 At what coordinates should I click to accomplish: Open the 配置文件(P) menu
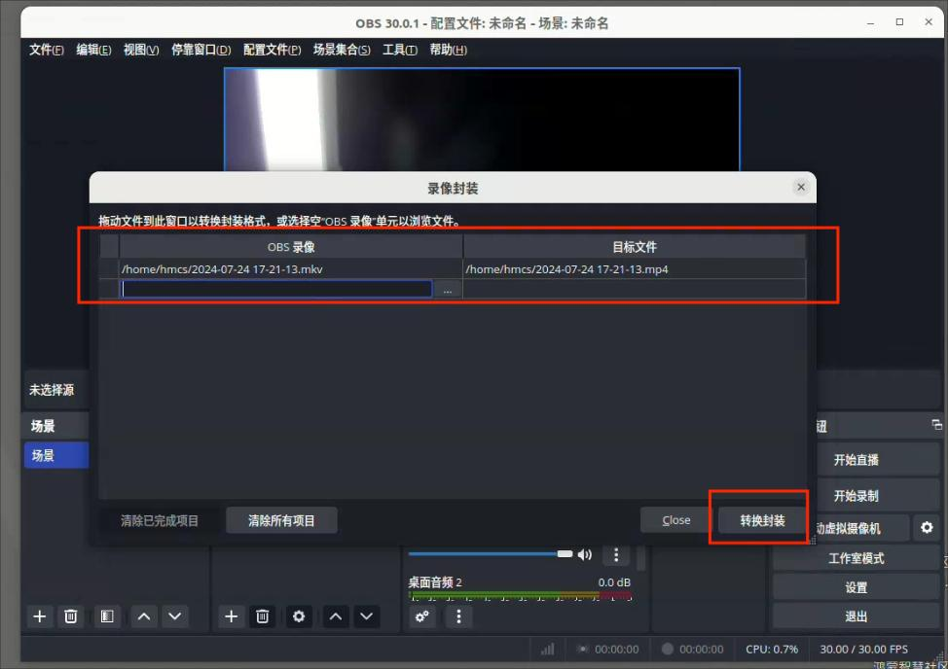coord(273,50)
